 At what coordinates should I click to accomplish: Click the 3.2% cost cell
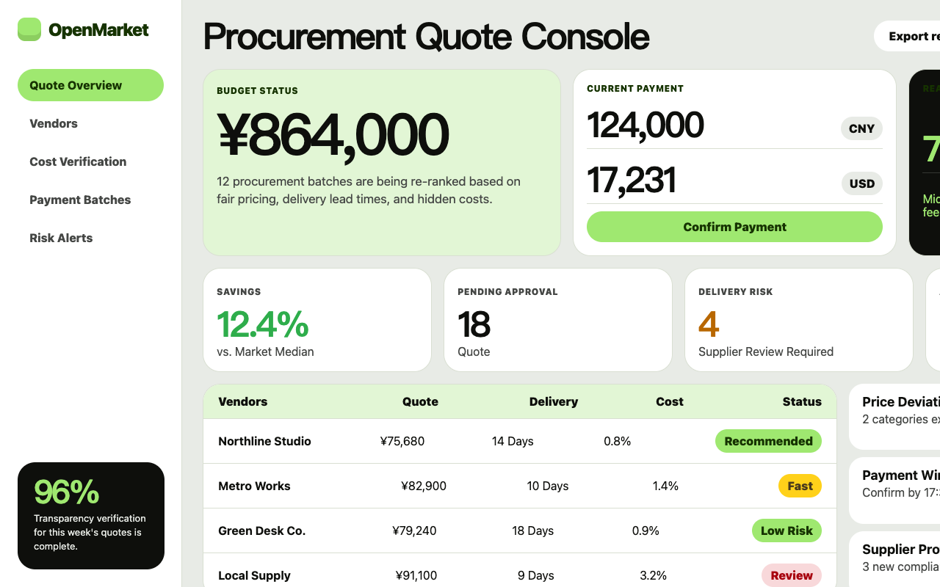[x=653, y=575]
